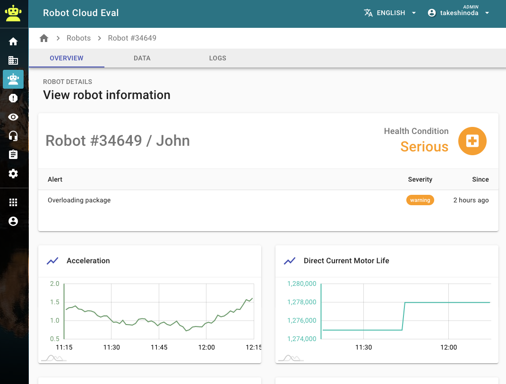Open the settings gear sidebar icon
The image size is (506, 384).
(x=13, y=174)
